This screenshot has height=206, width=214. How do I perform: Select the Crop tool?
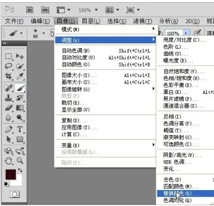tap(9, 76)
